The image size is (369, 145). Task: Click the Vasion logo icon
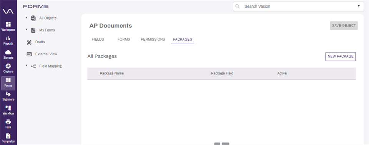(x=8, y=11)
